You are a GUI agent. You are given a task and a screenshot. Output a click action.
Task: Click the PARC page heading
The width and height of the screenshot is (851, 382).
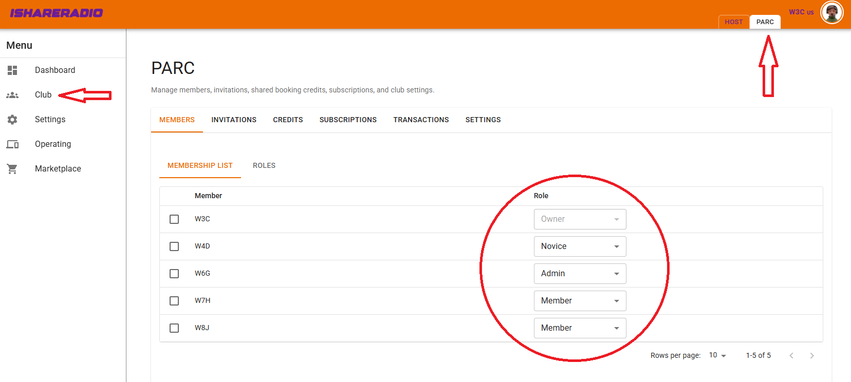point(173,68)
